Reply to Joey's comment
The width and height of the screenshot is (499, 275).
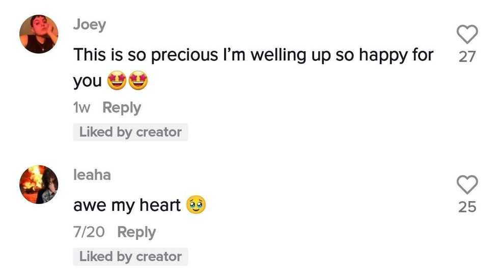pos(122,108)
